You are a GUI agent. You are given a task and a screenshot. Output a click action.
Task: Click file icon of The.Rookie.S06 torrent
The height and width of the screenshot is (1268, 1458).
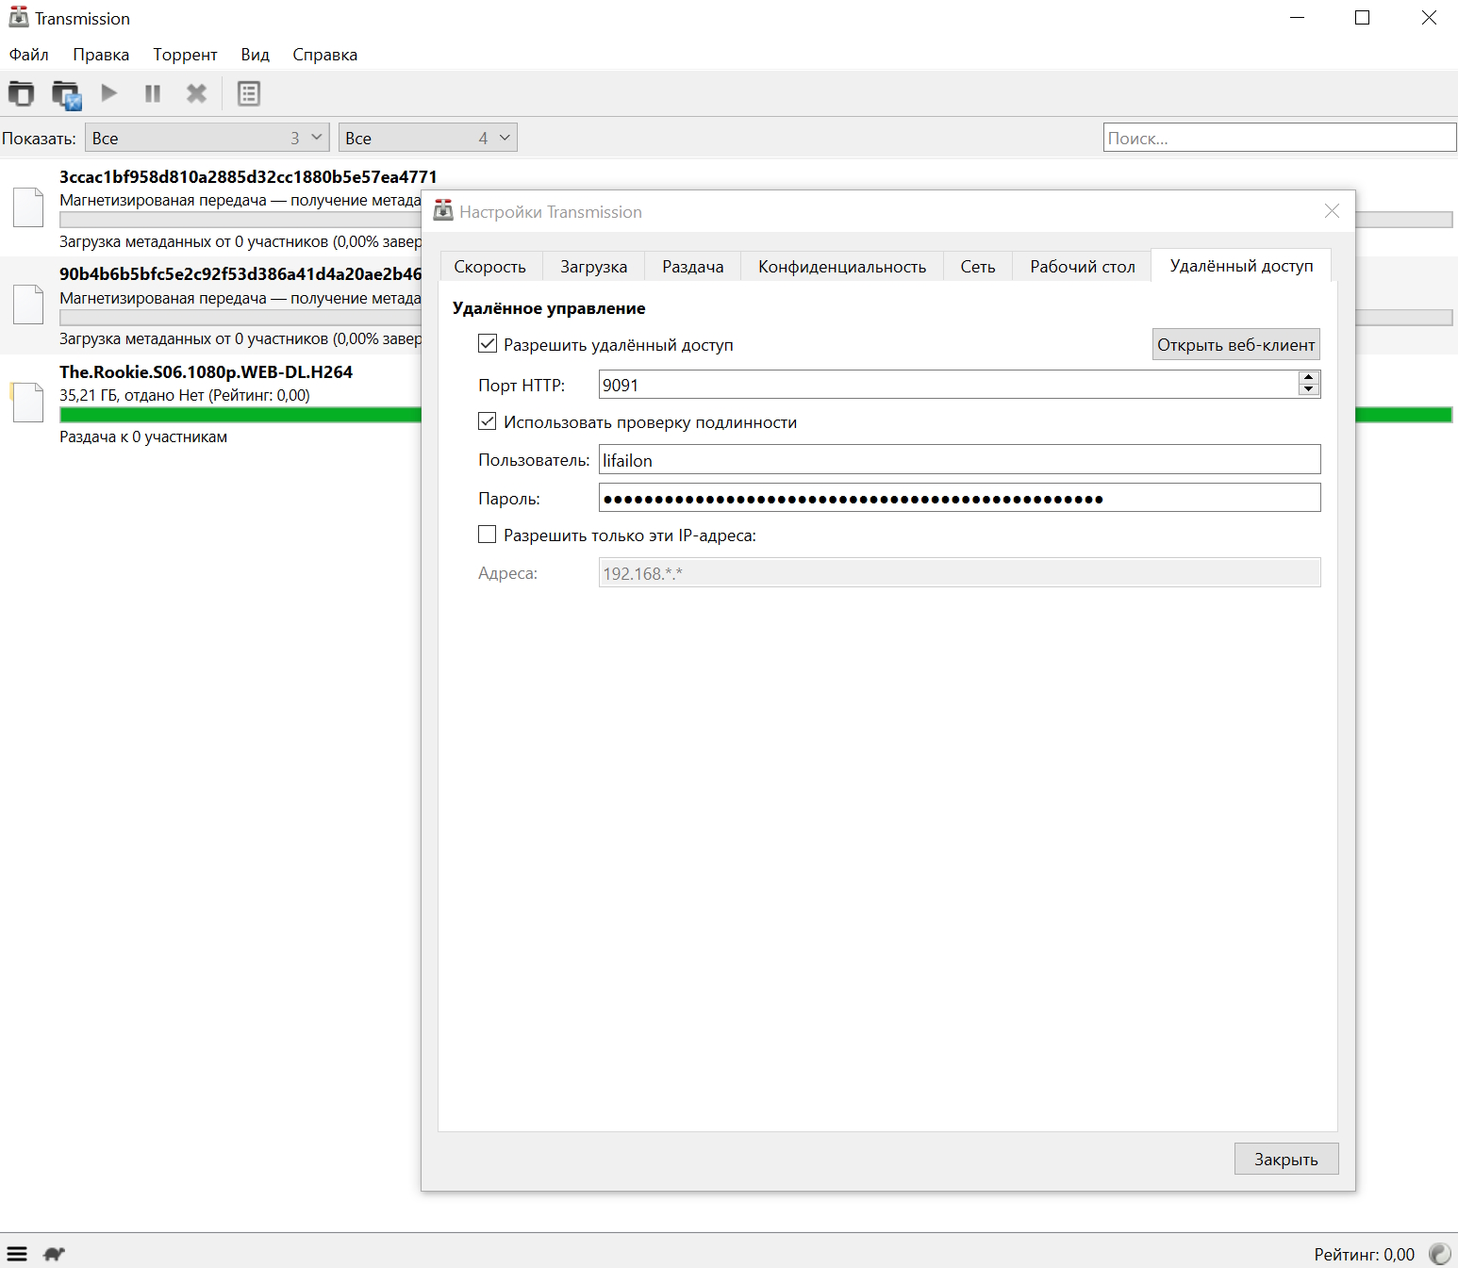tap(27, 403)
